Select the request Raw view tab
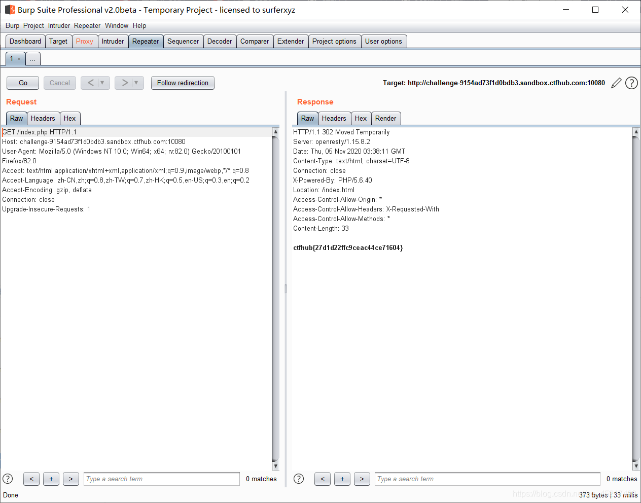Viewport: 641px width, 503px height. click(x=17, y=119)
